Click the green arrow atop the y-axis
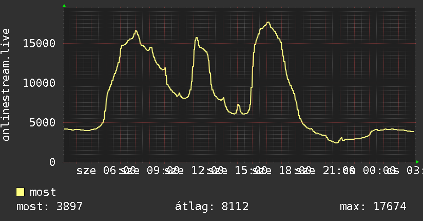The image size is (423, 221). [x=64, y=6]
